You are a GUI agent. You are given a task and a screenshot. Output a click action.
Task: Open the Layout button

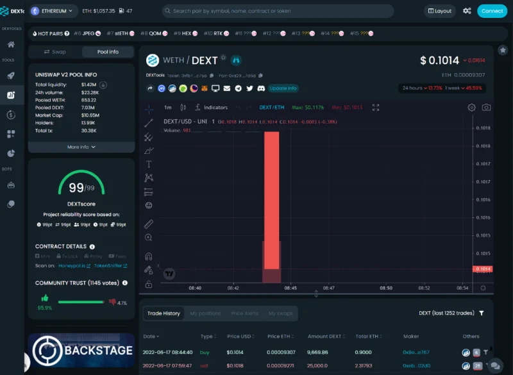coord(440,11)
